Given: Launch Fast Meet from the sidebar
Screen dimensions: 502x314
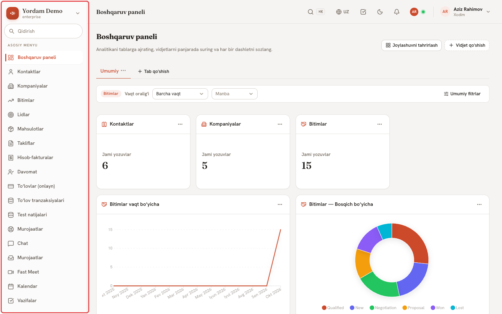Looking at the screenshot, I should pyautogui.click(x=44, y=272).
